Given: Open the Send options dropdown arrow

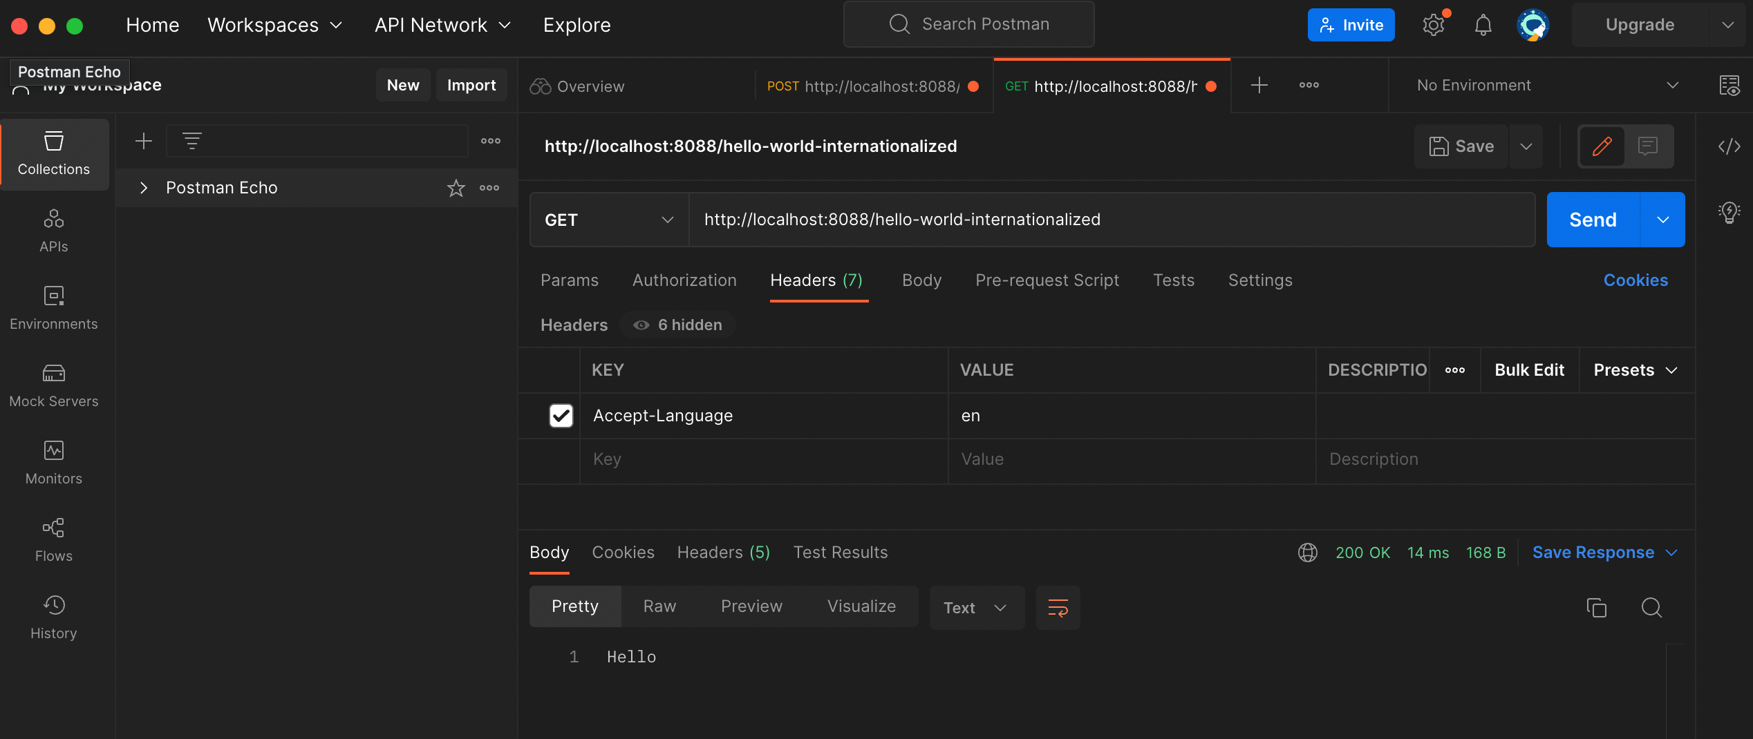Looking at the screenshot, I should [x=1662, y=220].
